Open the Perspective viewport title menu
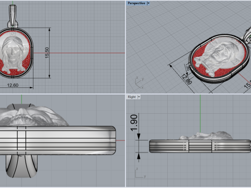Viewport: 251px width, 188px height. [136, 3]
